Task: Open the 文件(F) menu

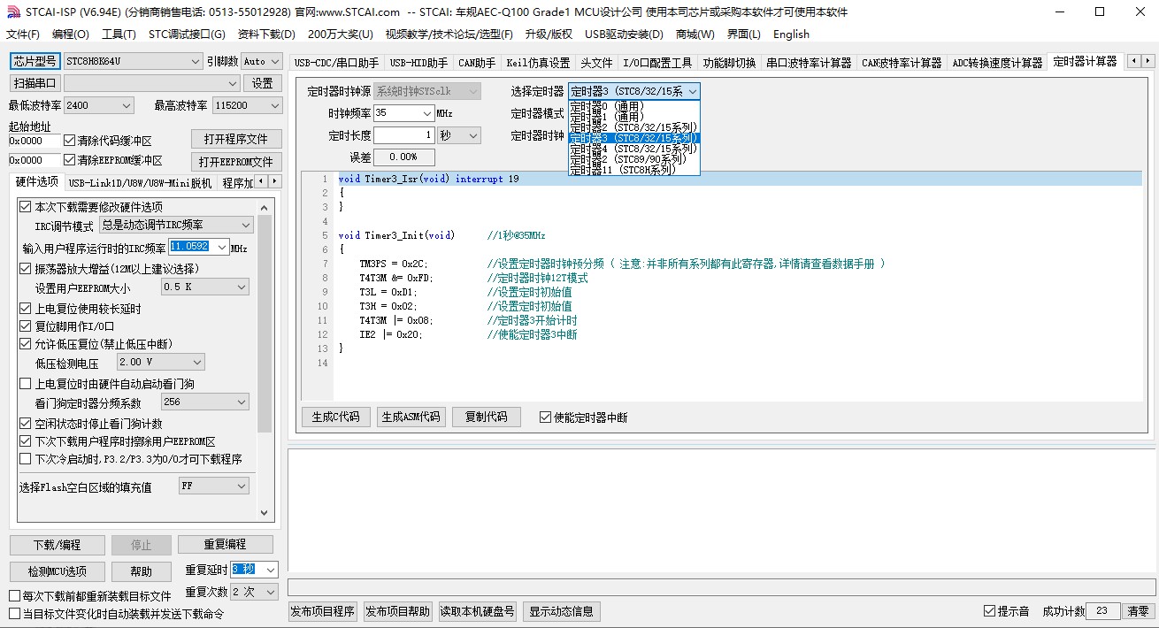Action: [22, 34]
